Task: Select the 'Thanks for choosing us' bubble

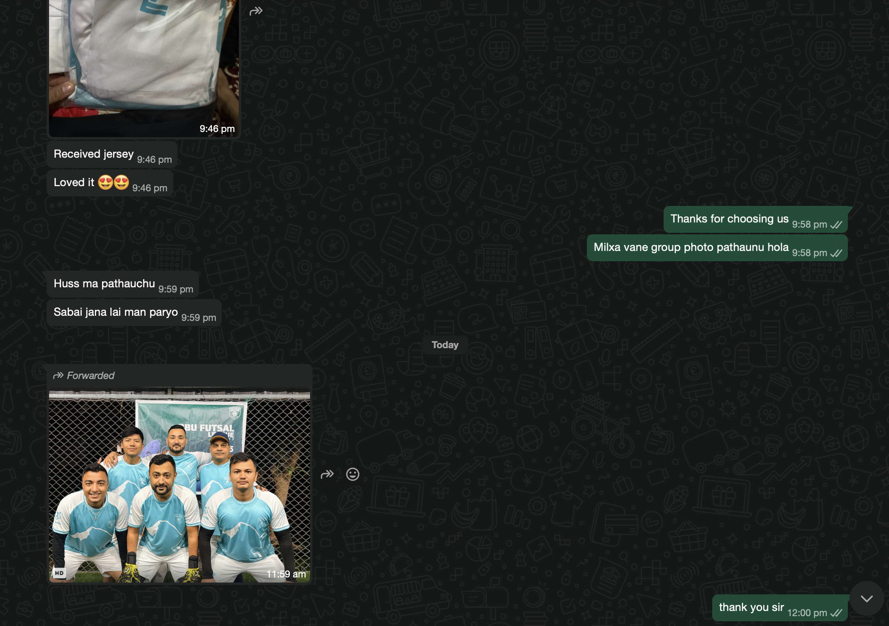Action: tap(729, 219)
